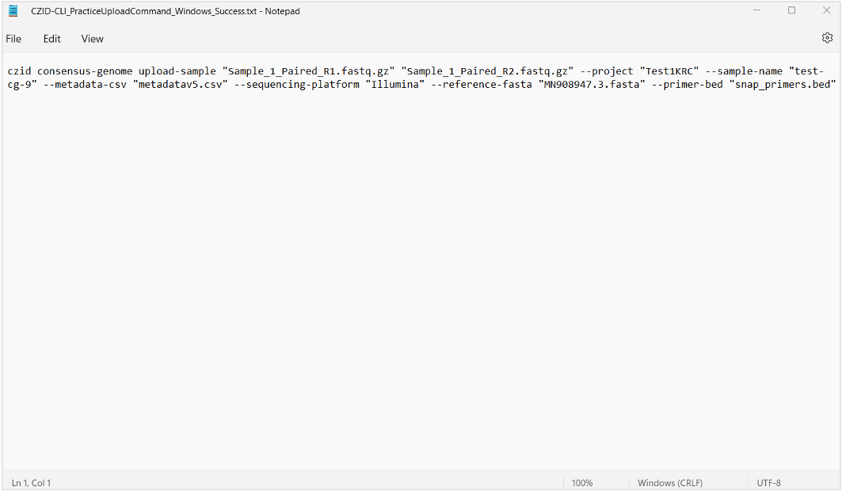Click the UTF-8 encoding indicator
Image resolution: width=842 pixels, height=491 pixels.
(x=768, y=483)
